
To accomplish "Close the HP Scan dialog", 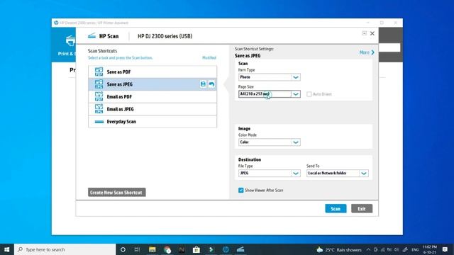I will pos(372,33).
